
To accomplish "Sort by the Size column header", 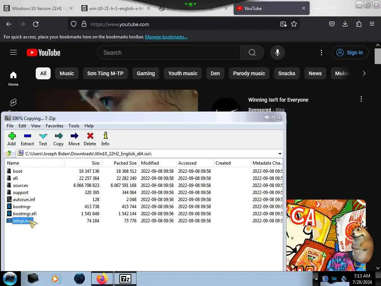I will (84, 163).
